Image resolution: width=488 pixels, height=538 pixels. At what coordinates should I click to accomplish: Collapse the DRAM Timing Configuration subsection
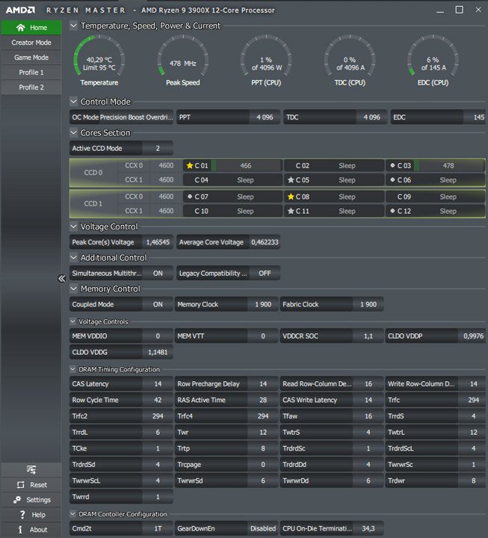click(72, 369)
